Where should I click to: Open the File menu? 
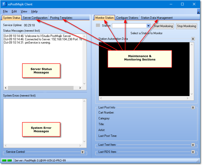(x=5, y=11)
